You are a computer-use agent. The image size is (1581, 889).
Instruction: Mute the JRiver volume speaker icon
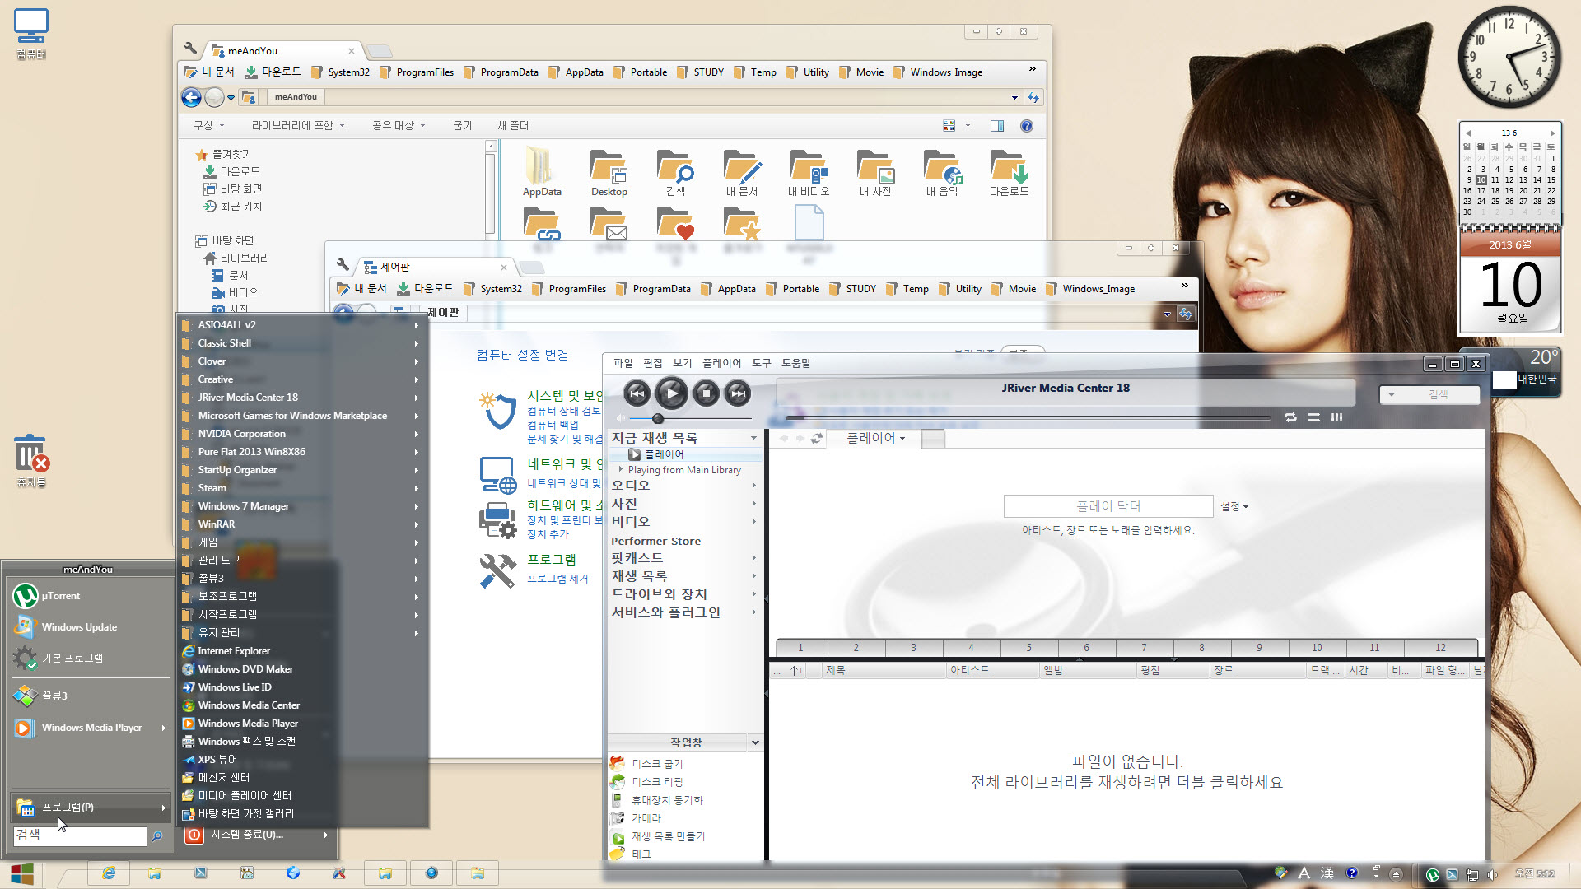[x=619, y=418]
